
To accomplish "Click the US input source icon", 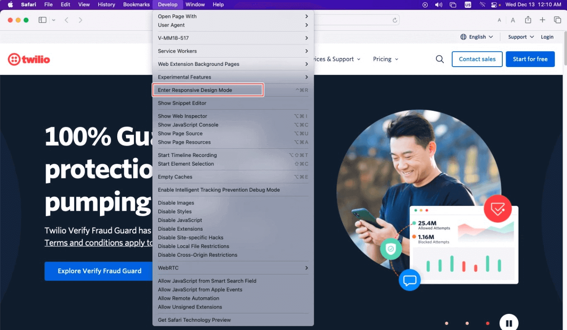I will pos(468,5).
